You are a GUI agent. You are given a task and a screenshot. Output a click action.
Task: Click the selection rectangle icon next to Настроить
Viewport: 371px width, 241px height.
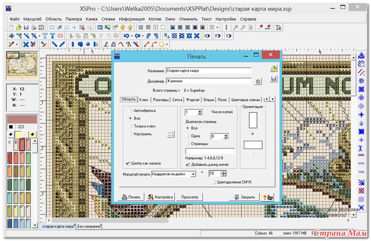(171, 134)
